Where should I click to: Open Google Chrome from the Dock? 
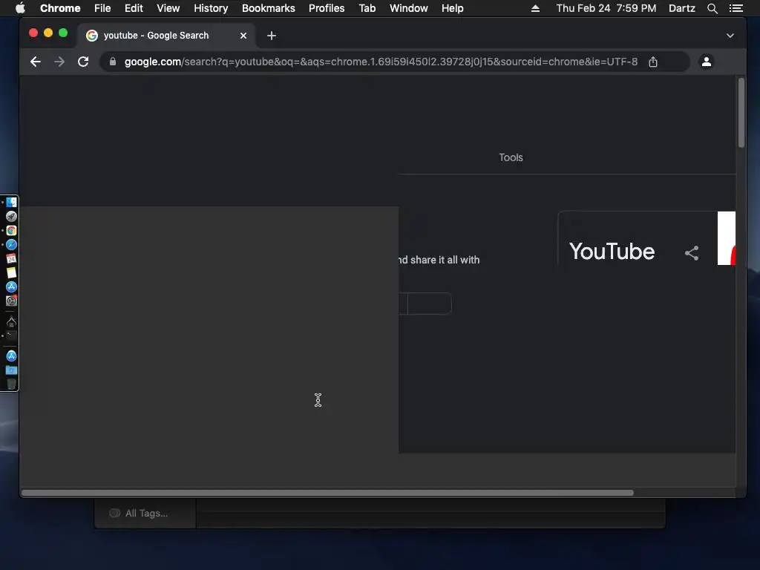11,230
